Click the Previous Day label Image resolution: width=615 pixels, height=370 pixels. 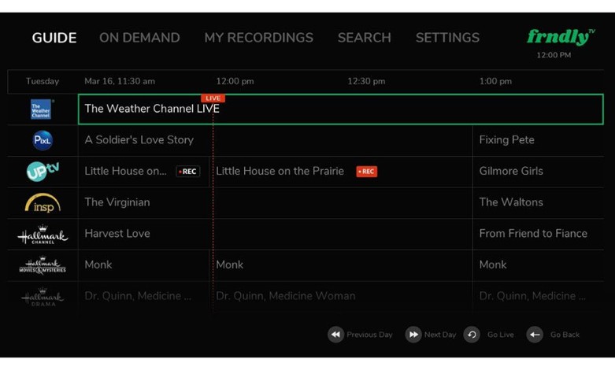coord(369,335)
